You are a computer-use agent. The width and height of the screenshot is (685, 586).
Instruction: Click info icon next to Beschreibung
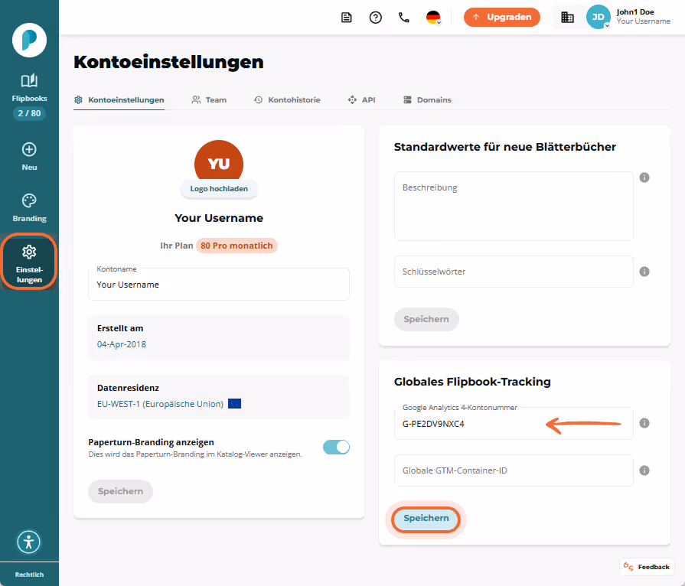pyautogui.click(x=644, y=177)
